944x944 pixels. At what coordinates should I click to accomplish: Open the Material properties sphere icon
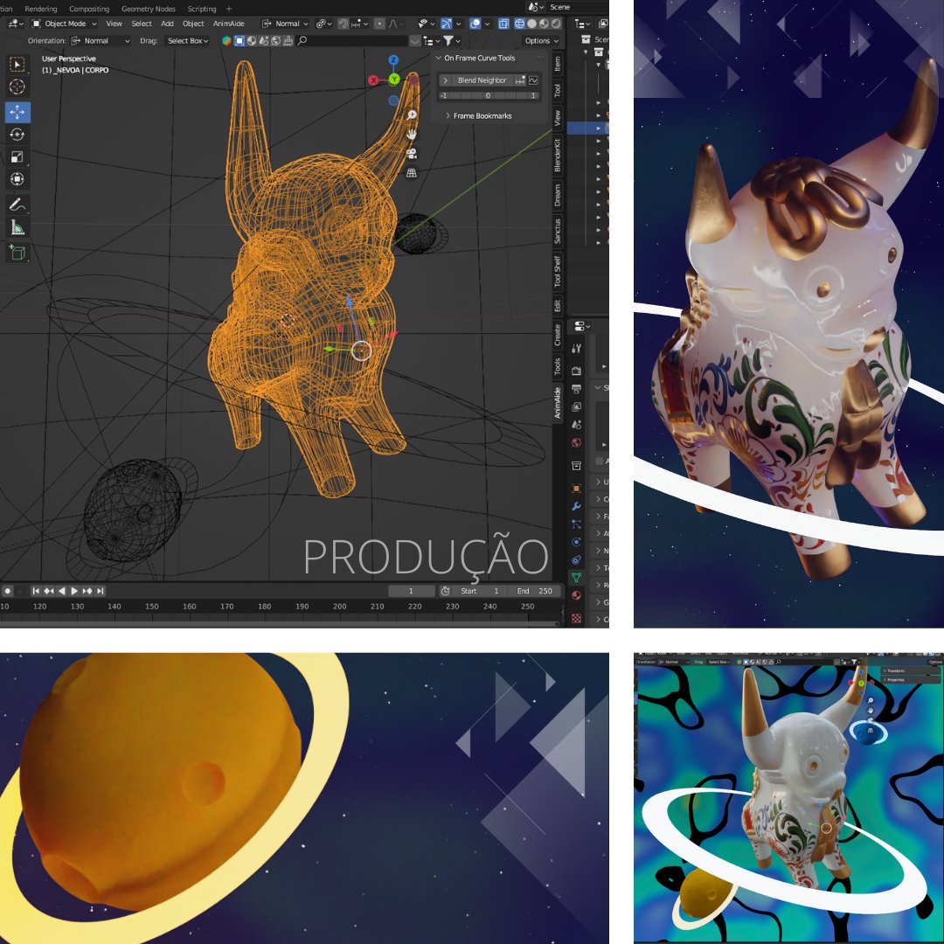(x=576, y=596)
